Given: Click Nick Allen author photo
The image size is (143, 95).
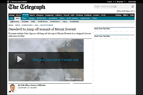Looking at the screenshot, I should [13, 88].
